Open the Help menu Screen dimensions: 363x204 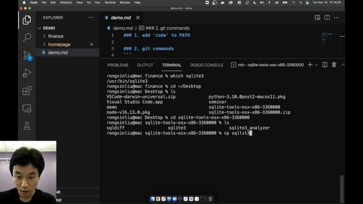[137, 2]
